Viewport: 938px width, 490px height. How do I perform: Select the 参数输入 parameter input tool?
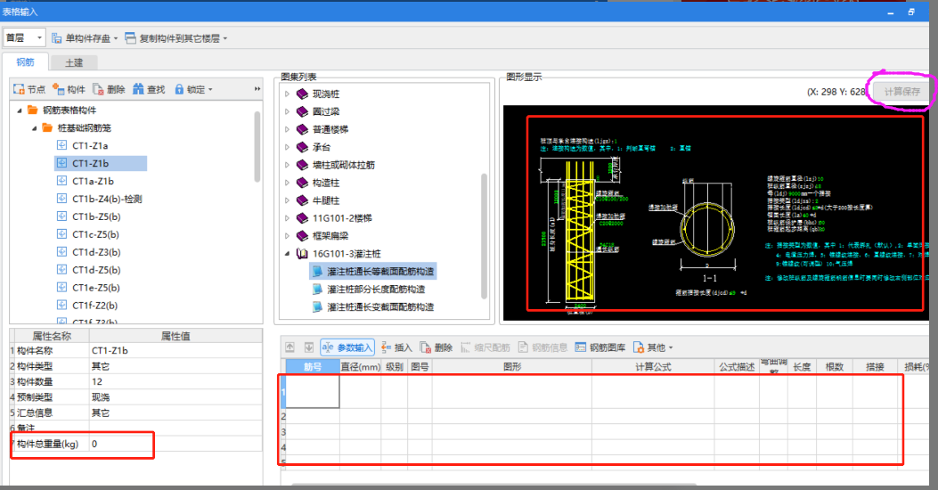click(347, 347)
